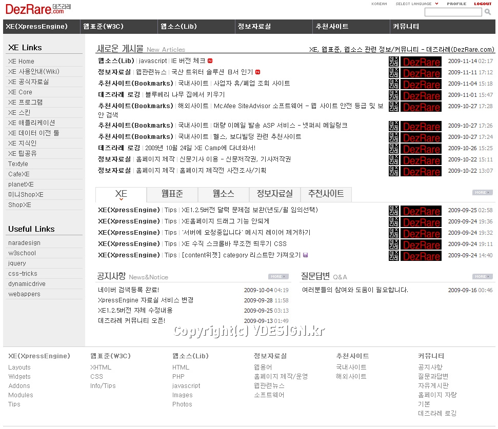
Task: Open Q&A post 여러분들의 참여와 도움이 필요합니다.
Action: coord(355,290)
